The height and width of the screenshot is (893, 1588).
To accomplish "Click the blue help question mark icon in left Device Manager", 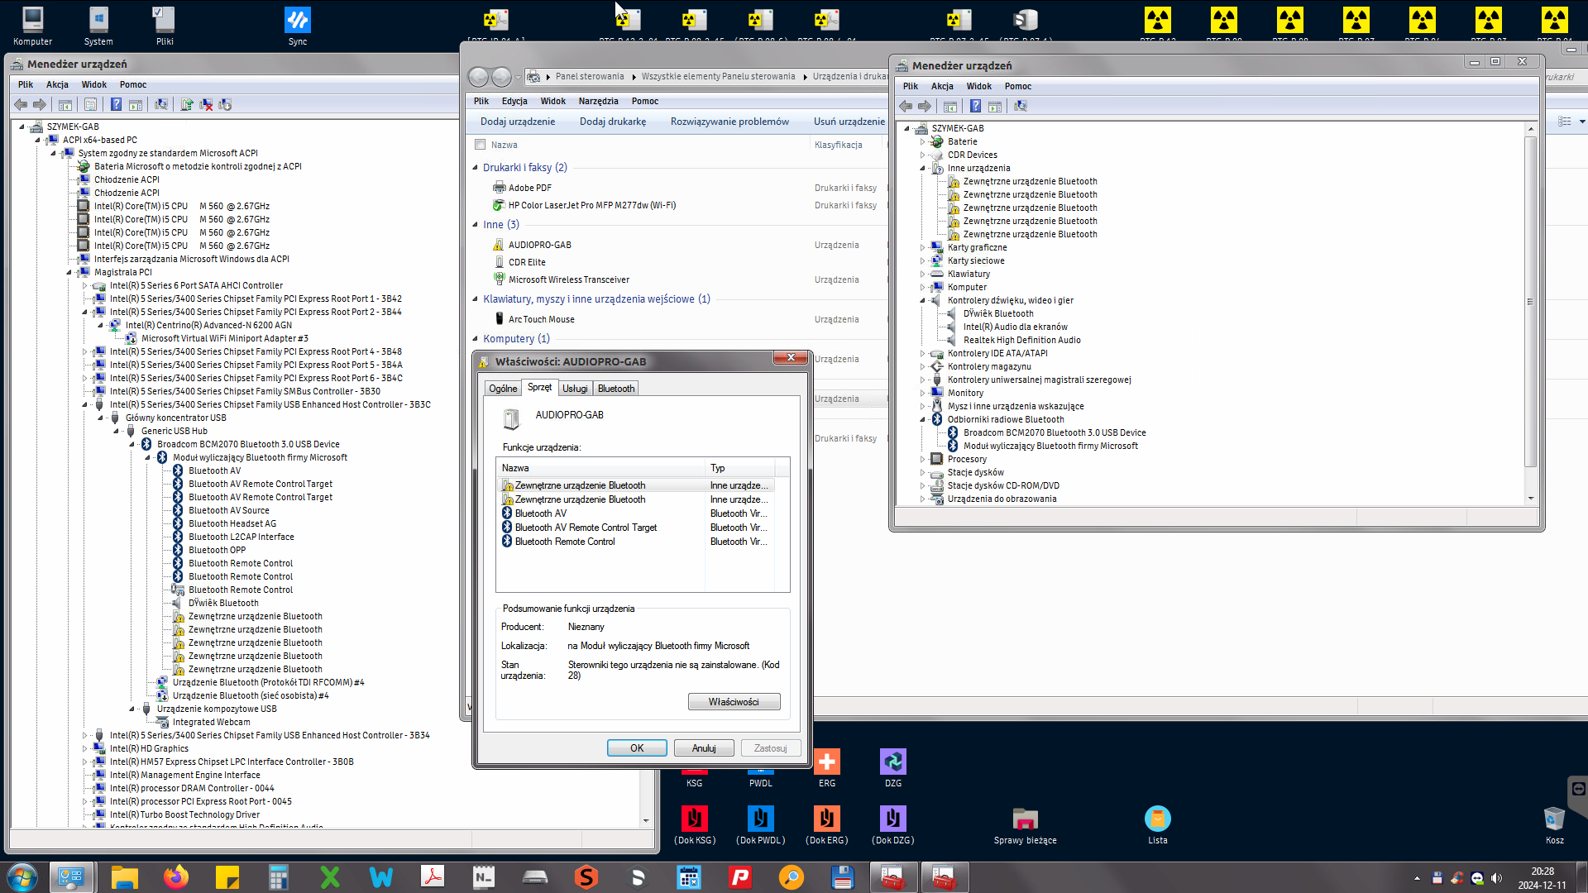I will point(117,105).
